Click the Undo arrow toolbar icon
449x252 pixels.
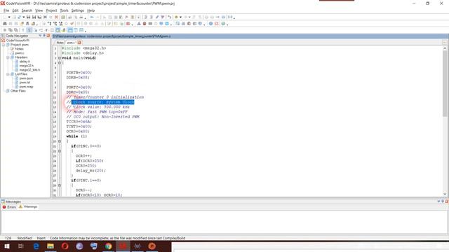pos(92,17)
